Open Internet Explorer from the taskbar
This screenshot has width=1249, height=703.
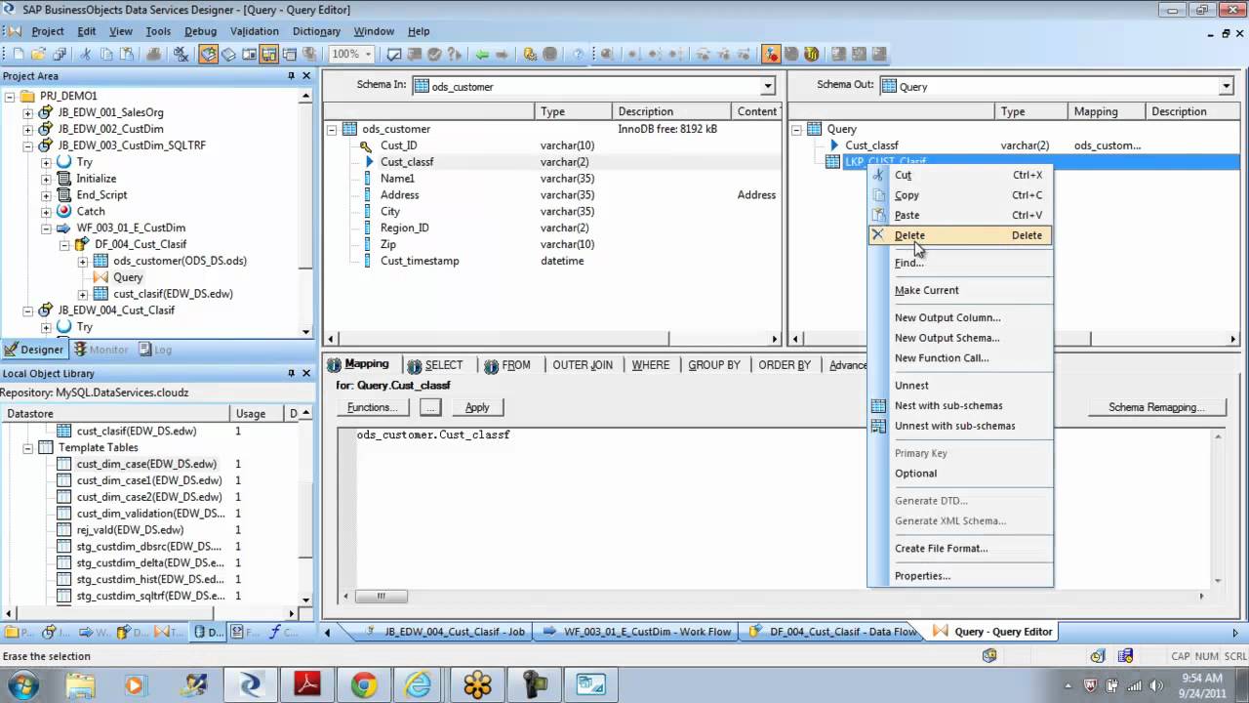point(419,685)
